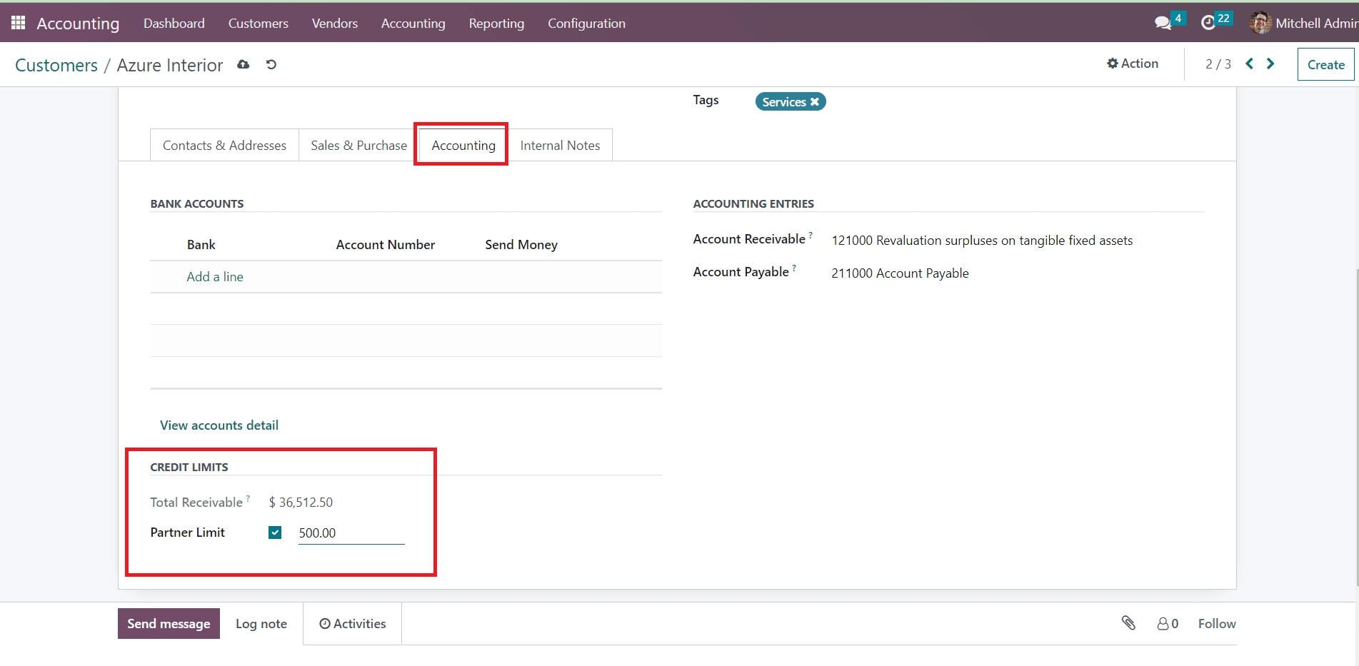Remove the Services tag

pyautogui.click(x=815, y=102)
